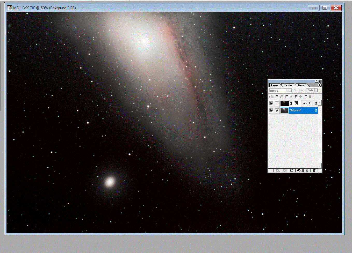Click the layer style effects icon

click(277, 170)
